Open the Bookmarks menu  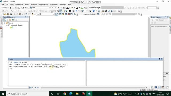19,5
